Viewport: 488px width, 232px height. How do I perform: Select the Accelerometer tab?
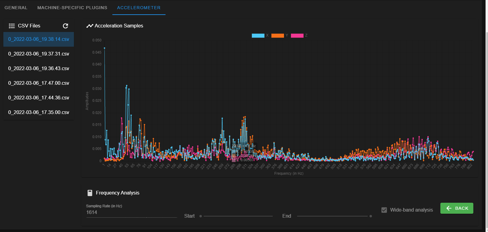click(139, 8)
